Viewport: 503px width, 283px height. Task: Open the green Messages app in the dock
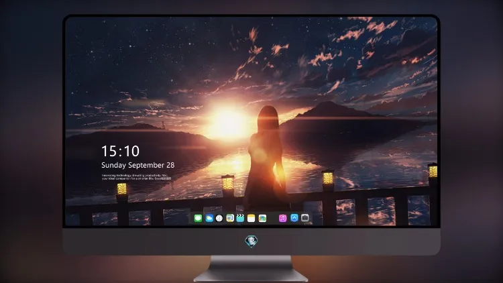pyautogui.click(x=198, y=218)
